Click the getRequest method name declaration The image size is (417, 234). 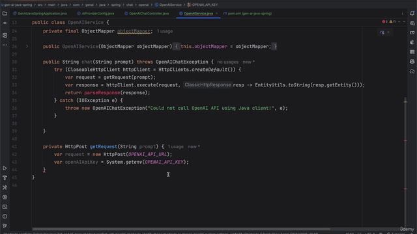104,146
